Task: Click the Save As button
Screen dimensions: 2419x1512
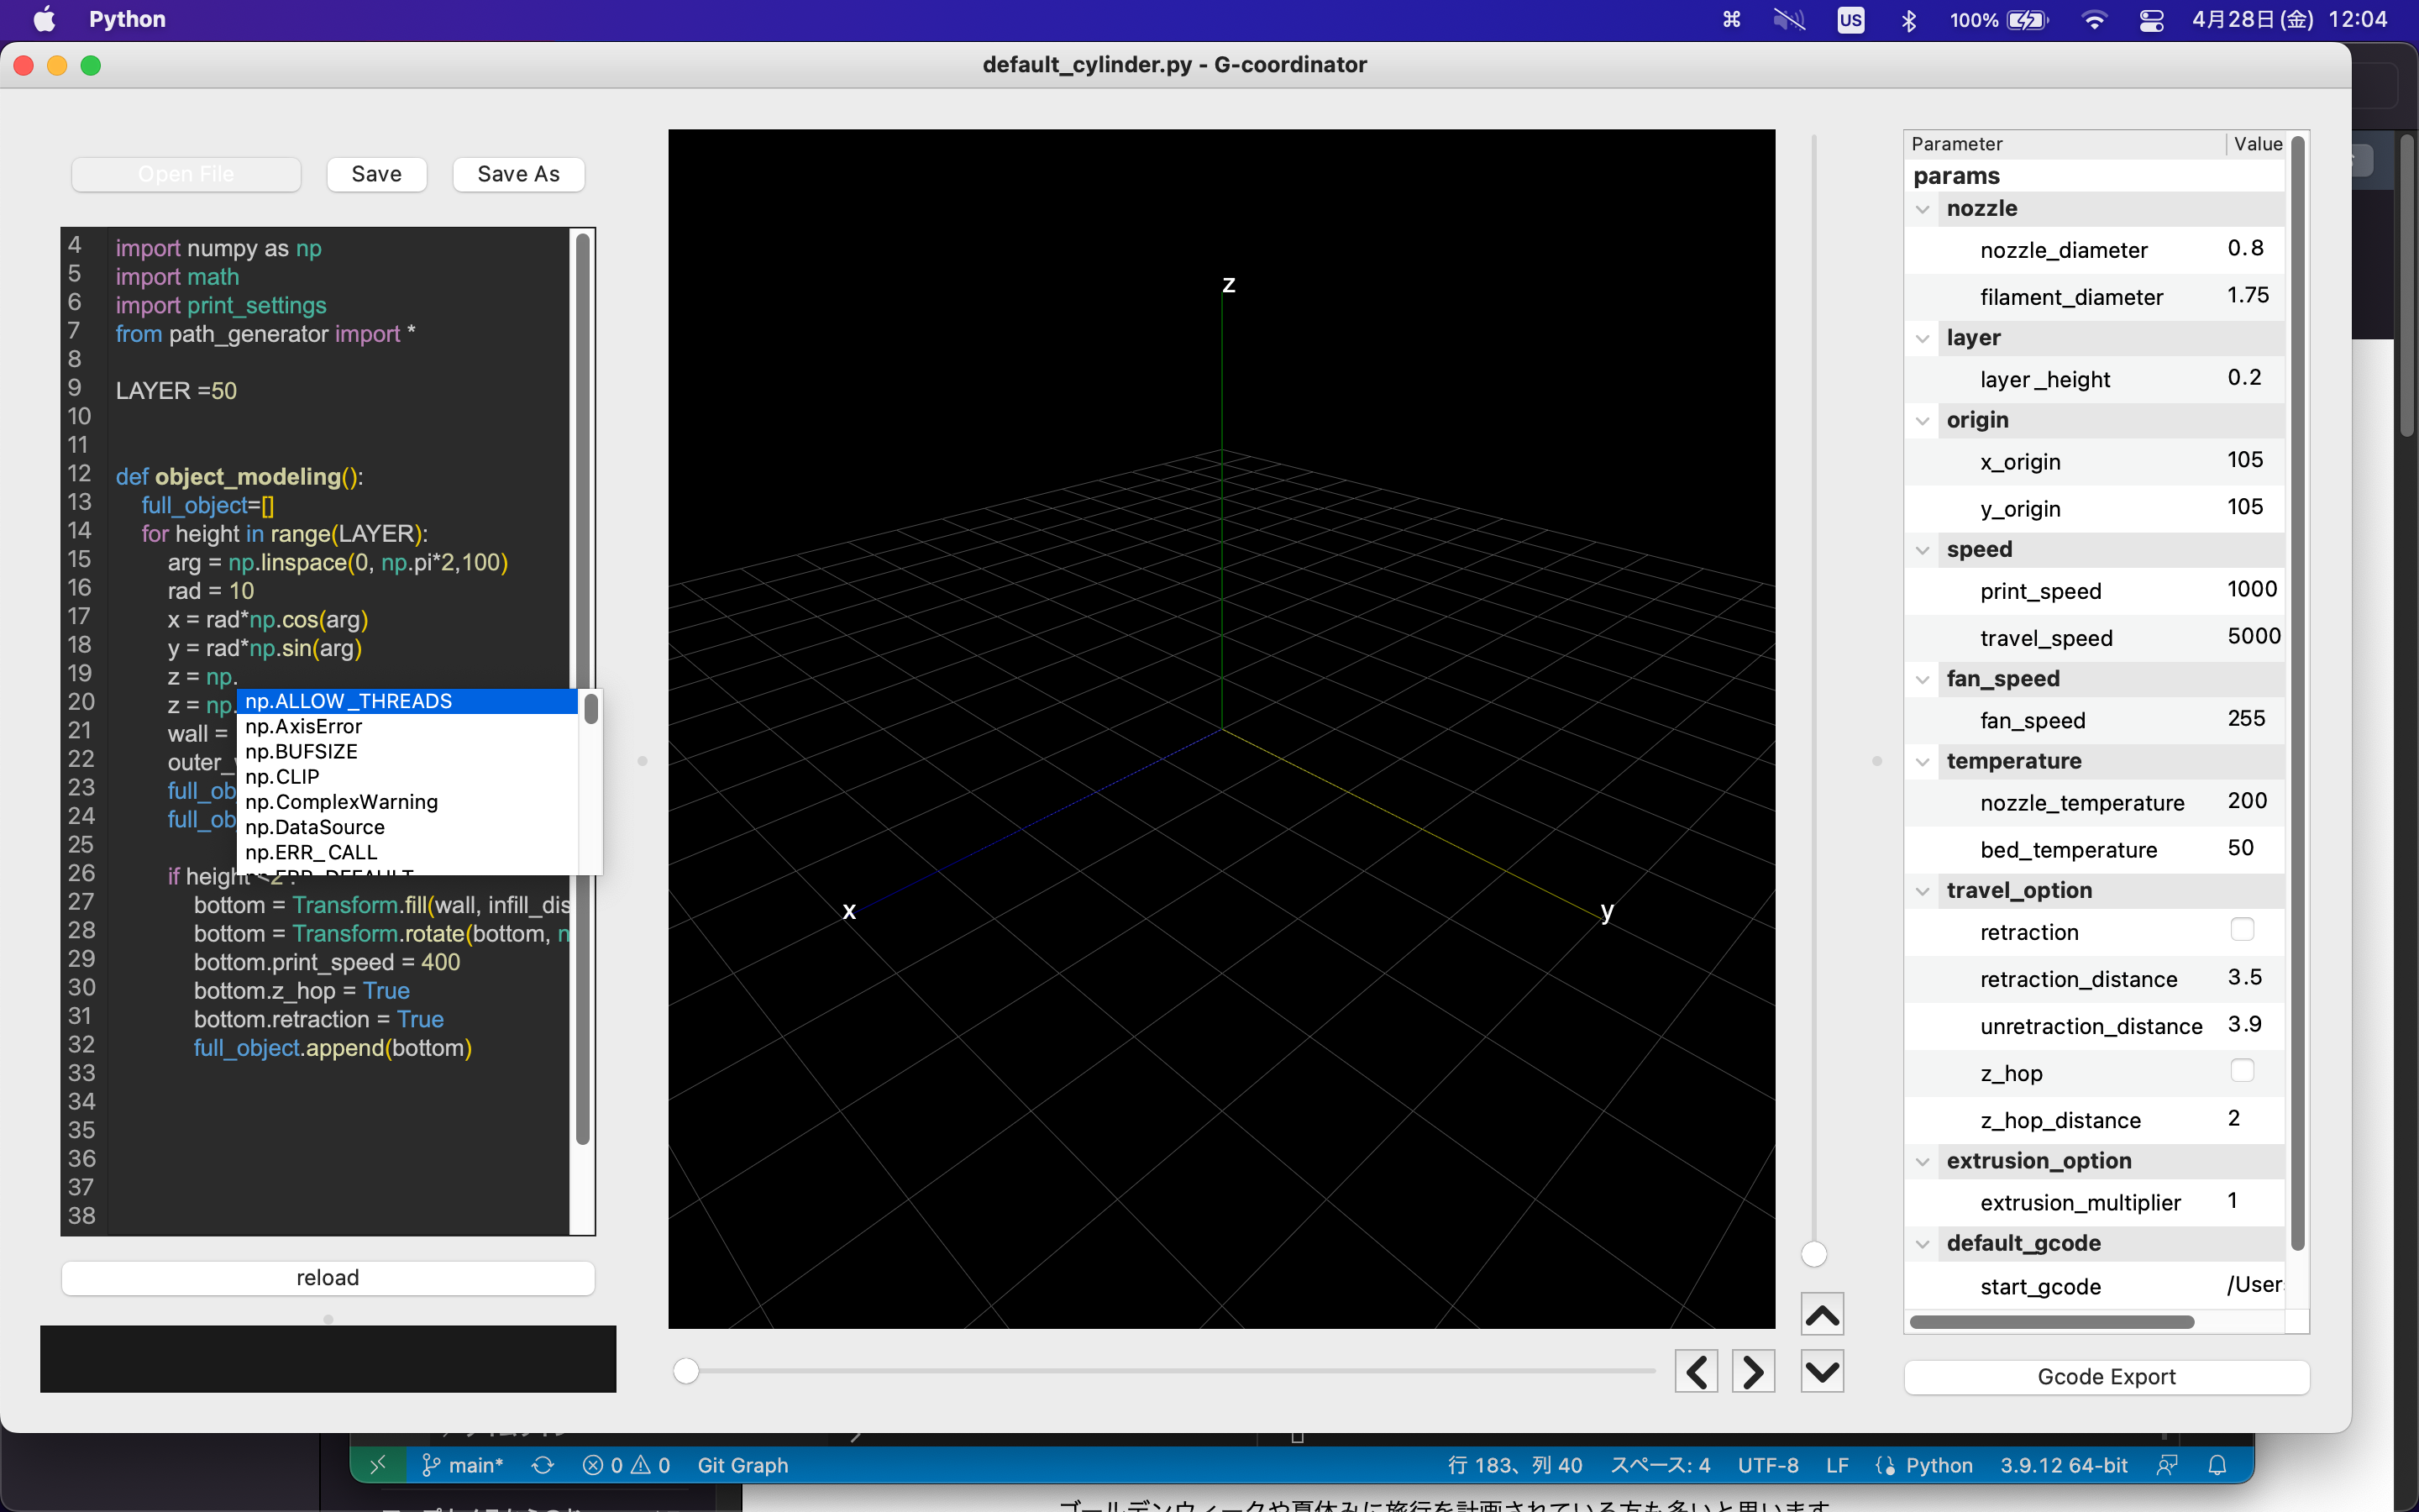Action: pos(517,173)
